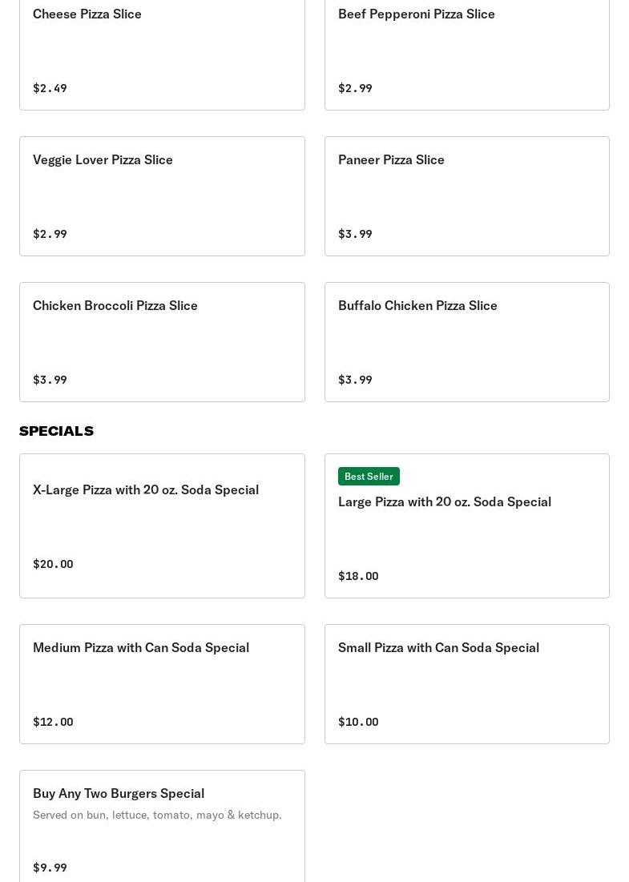Open X-Large Pizza with 20 oz. Soda Special
The width and height of the screenshot is (629, 882).
coord(162,526)
